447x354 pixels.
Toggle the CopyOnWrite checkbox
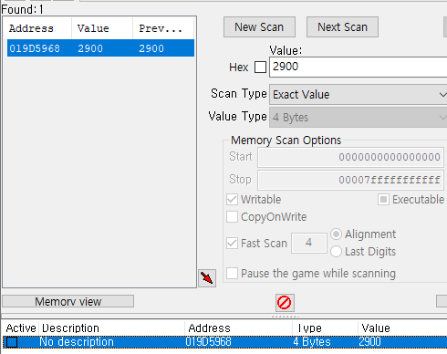click(x=233, y=217)
